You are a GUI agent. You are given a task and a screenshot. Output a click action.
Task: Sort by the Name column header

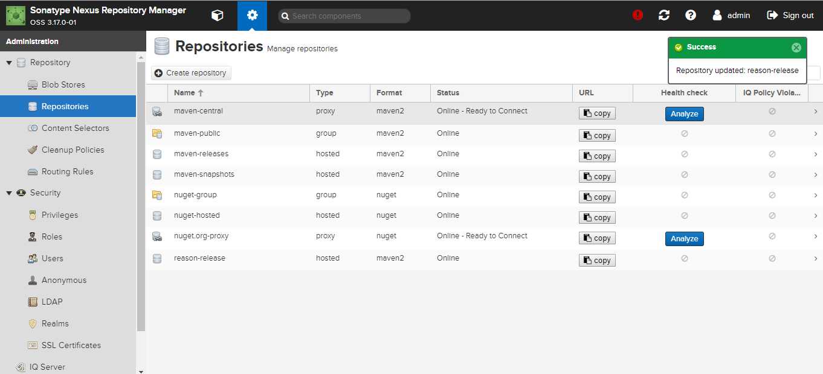point(238,93)
